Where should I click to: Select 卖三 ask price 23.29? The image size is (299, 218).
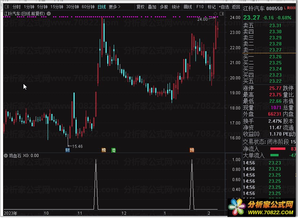(x=276, y=38)
